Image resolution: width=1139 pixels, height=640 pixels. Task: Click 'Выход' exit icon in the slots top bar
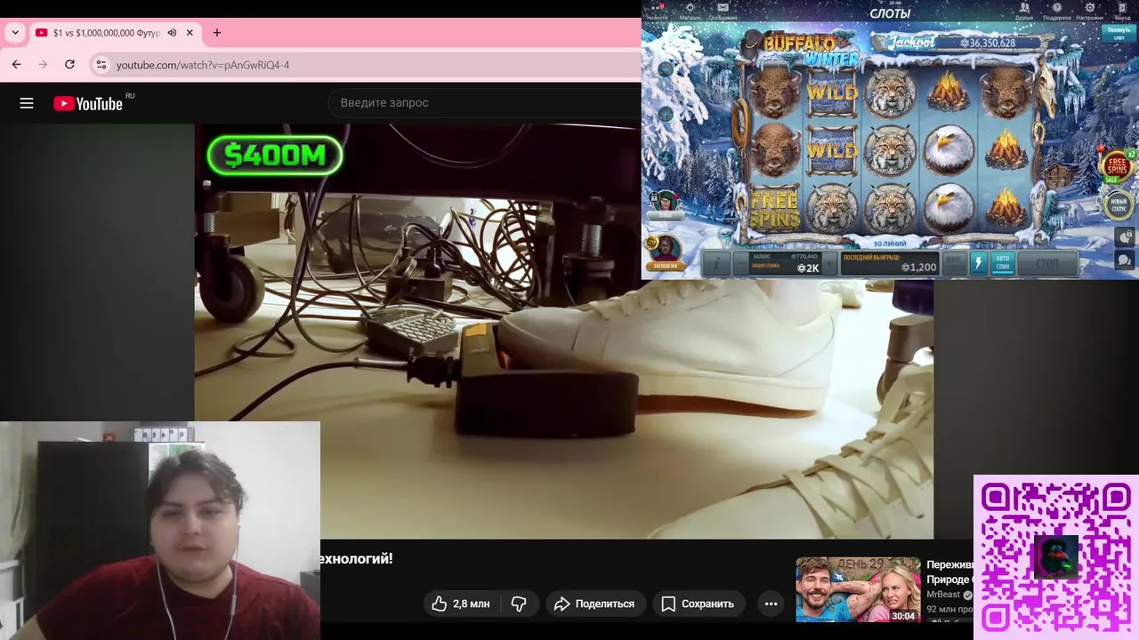(x=1123, y=12)
